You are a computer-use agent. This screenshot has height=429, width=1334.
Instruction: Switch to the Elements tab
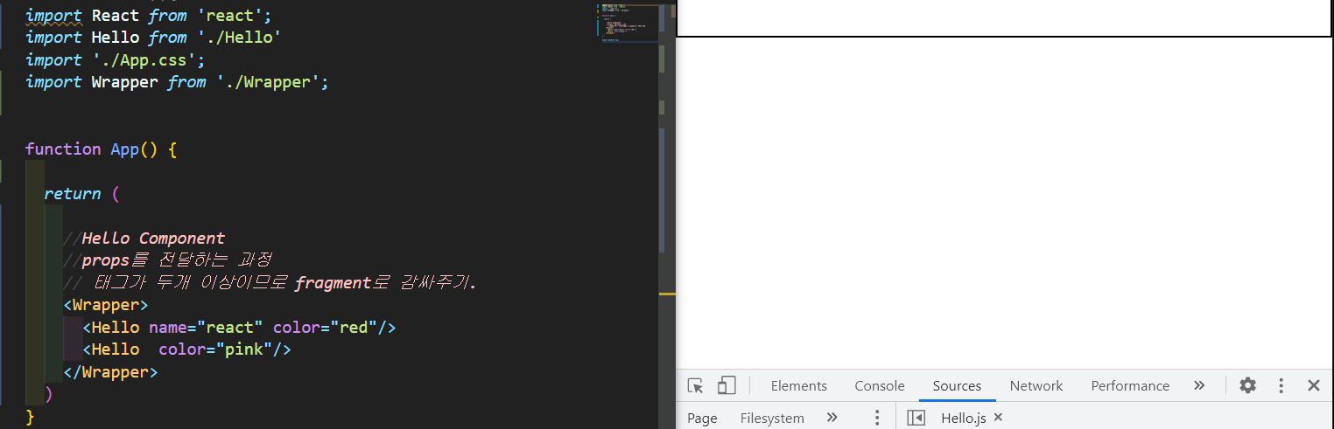pos(798,386)
